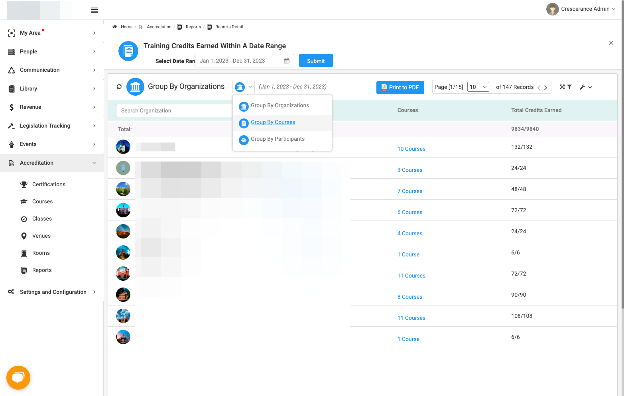Click the Crescerance Admin avatar

click(553, 9)
